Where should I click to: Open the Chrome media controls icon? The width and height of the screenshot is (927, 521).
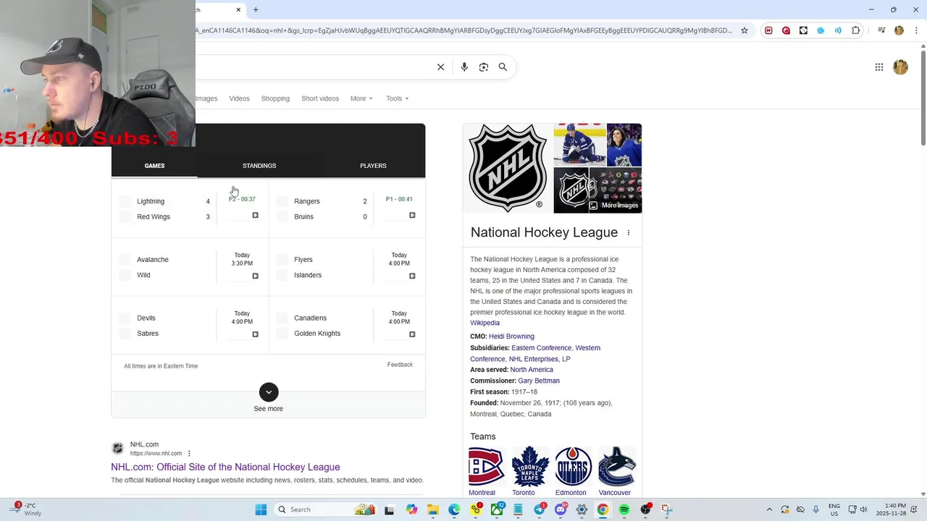881,30
